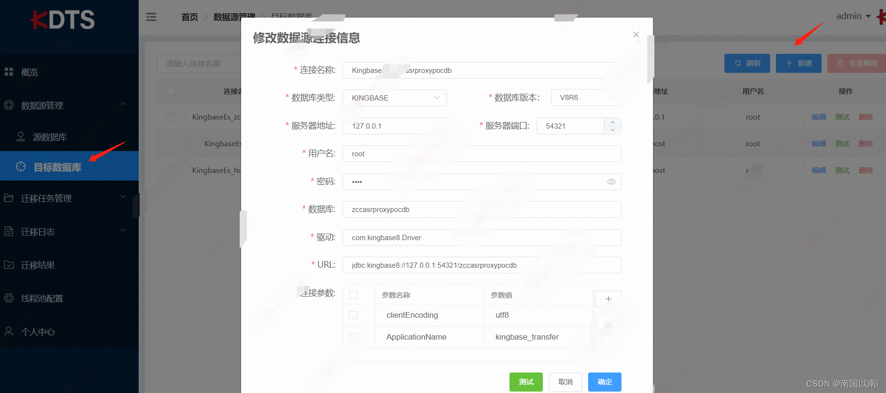Click the 线程池配置 gear icon
Image resolution: width=886 pixels, height=393 pixels.
9,298
